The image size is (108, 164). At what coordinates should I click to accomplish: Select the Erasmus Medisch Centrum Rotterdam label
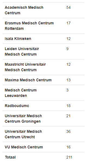[x=29, y=26]
